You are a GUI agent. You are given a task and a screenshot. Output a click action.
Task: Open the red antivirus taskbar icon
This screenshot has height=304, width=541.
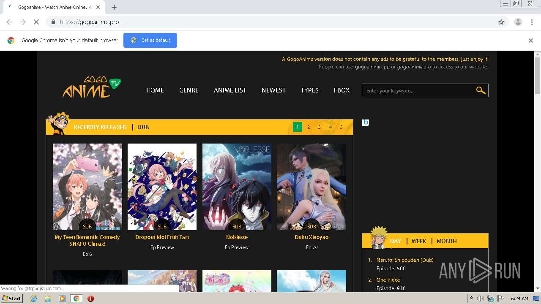(x=90, y=299)
